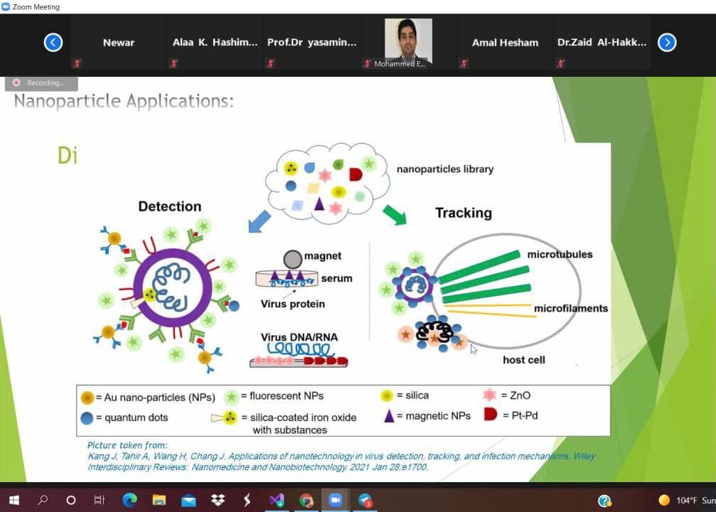Click the Recording indicator
716x512 pixels.
click(x=41, y=83)
